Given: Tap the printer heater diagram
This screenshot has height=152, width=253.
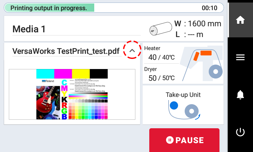Looking at the screenshot, I should coord(201,63).
